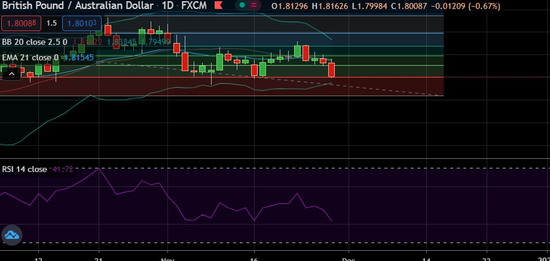This screenshot has height=261, width=550.
Task: Select the RSI 14 close indicator label
Action: pos(25,169)
